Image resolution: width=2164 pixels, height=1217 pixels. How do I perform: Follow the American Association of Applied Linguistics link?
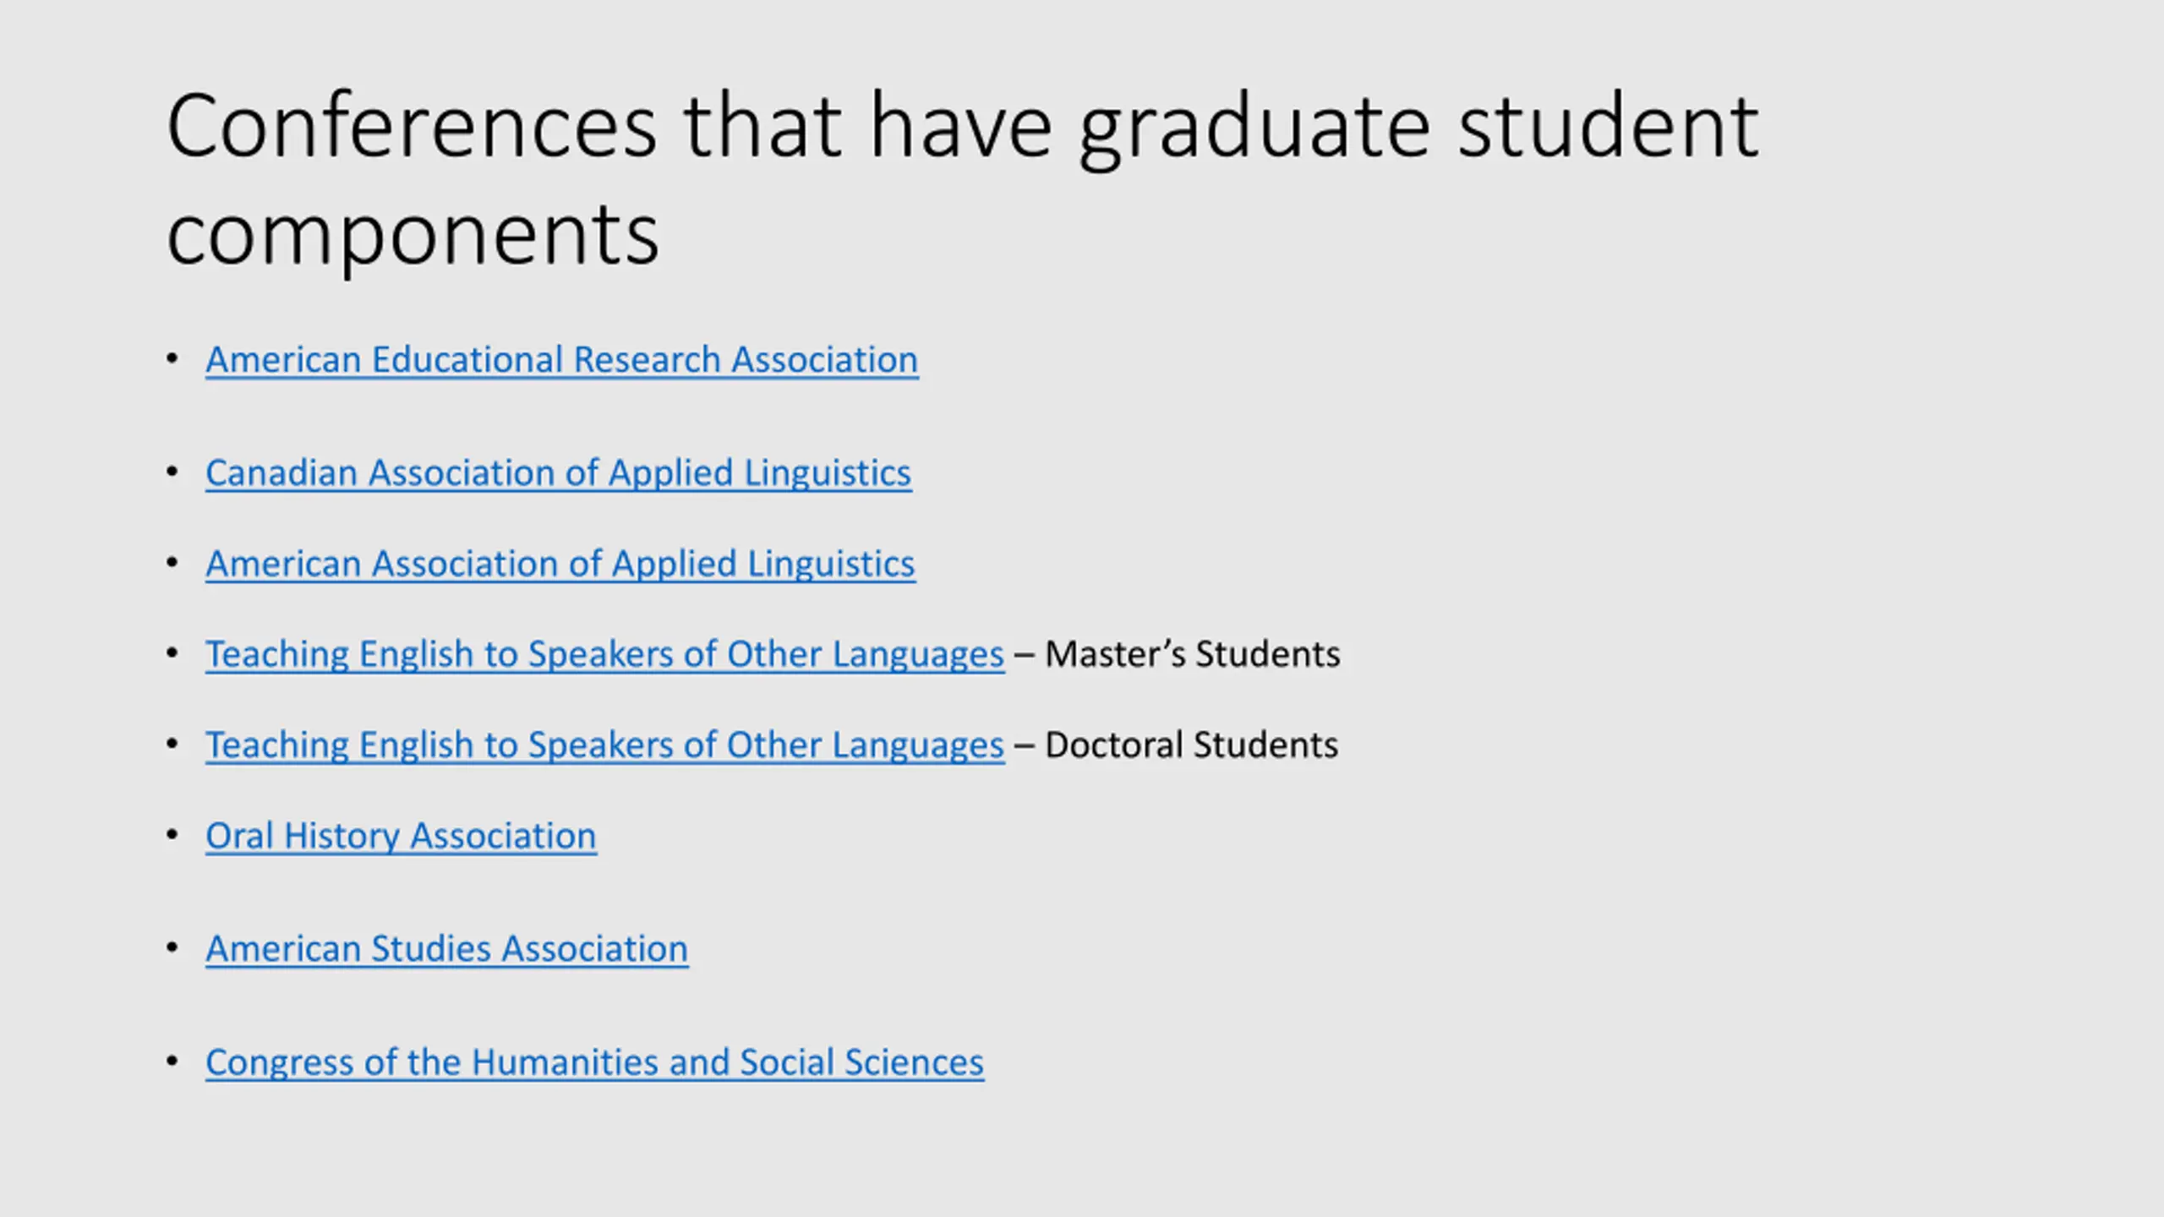tap(560, 564)
